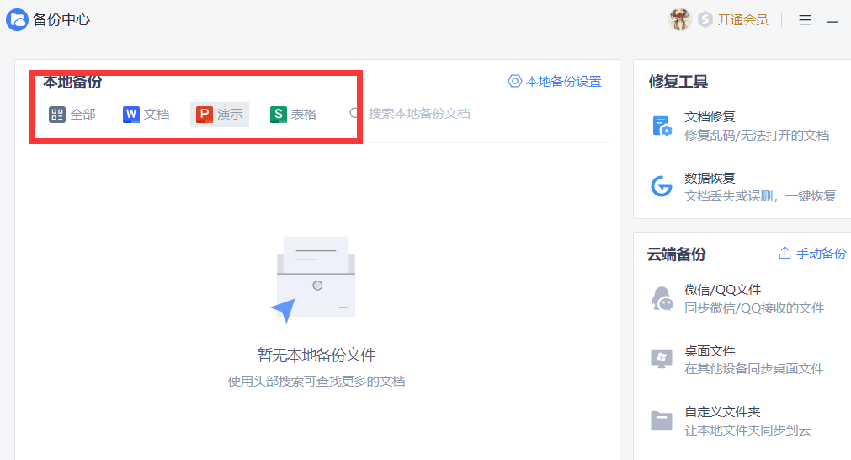Select the 表格 filter tab

coord(293,114)
